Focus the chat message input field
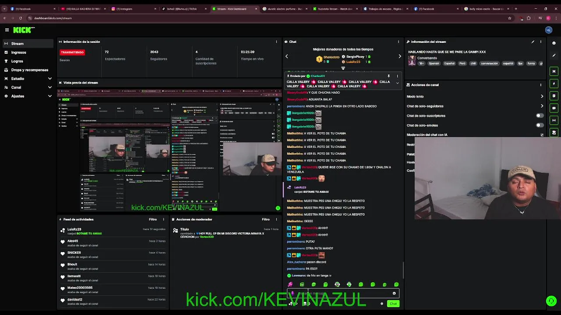The height and width of the screenshot is (315, 561). coord(342,294)
